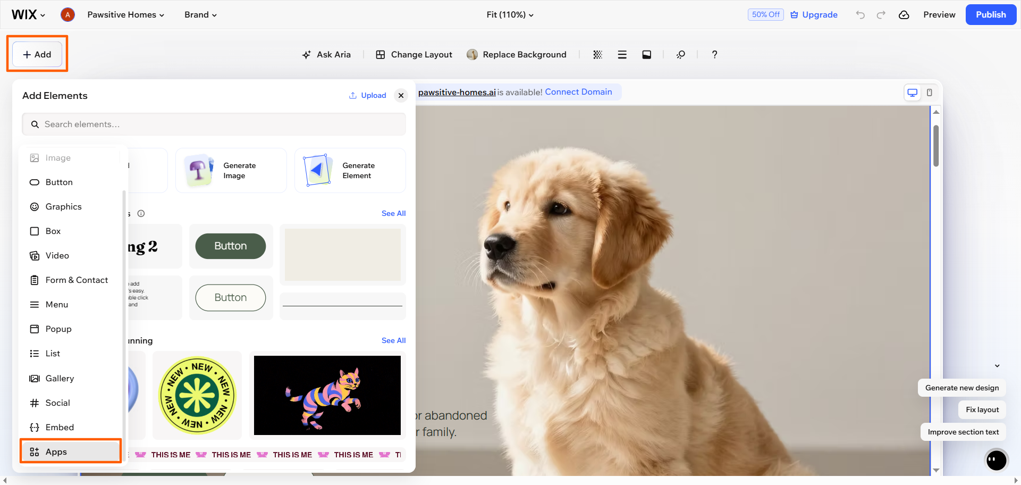The image size is (1021, 485).
Task: Click the info icon beside section heading
Action: pos(141,213)
